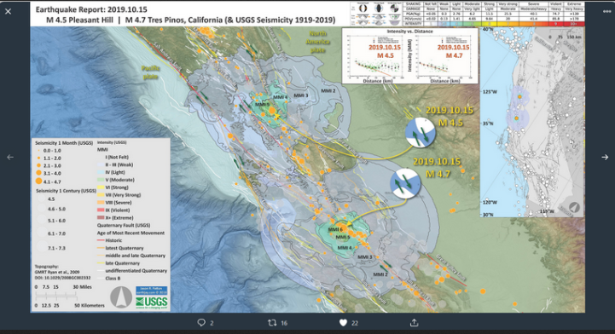Click the Intensity vs. Distance chart inset
The width and height of the screenshot is (615, 334).
(x=409, y=55)
